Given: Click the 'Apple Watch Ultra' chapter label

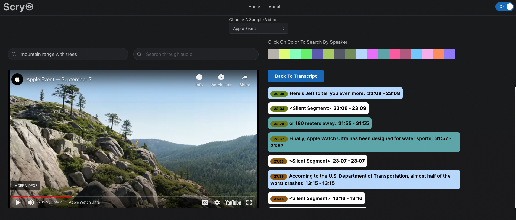Looking at the screenshot, I should pyautogui.click(x=84, y=202).
